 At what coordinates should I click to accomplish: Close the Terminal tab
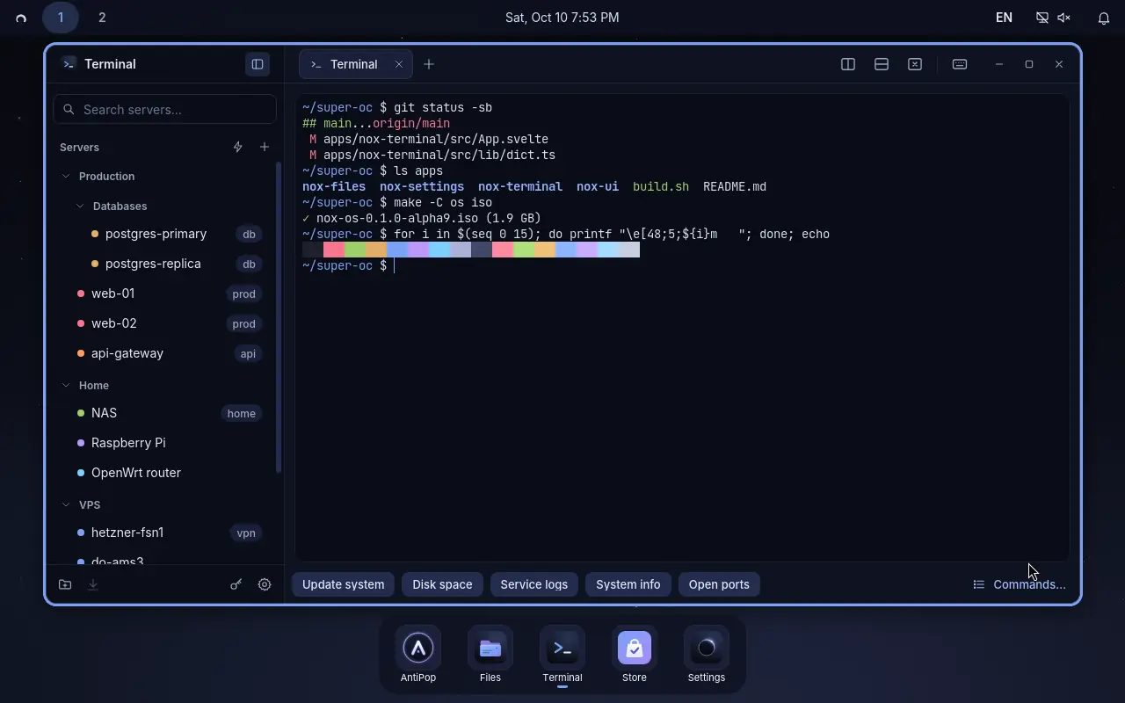(x=398, y=64)
